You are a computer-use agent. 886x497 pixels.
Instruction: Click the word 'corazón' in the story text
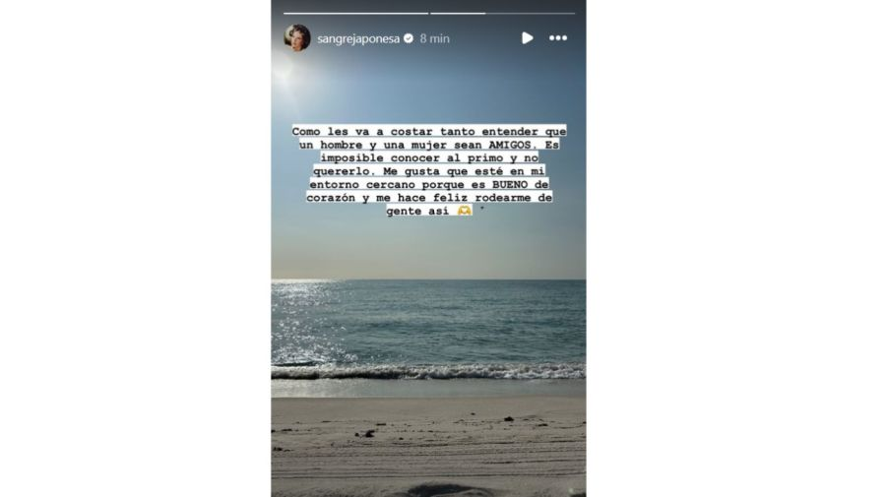[x=331, y=198]
